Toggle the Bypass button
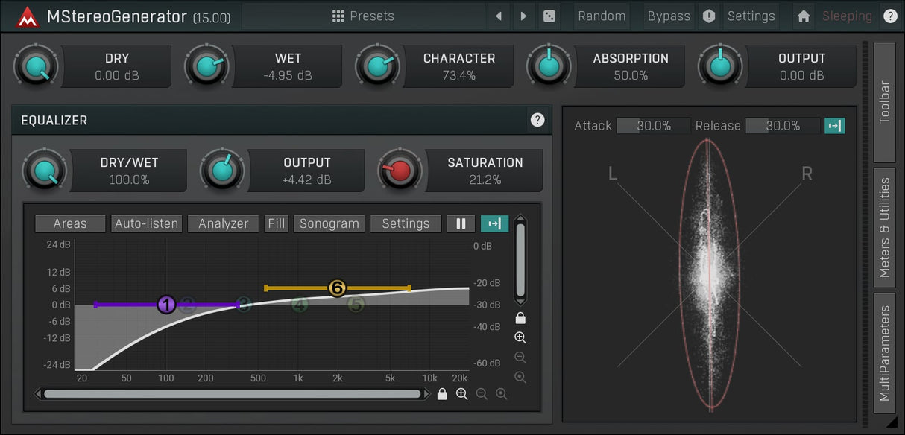 (x=668, y=16)
